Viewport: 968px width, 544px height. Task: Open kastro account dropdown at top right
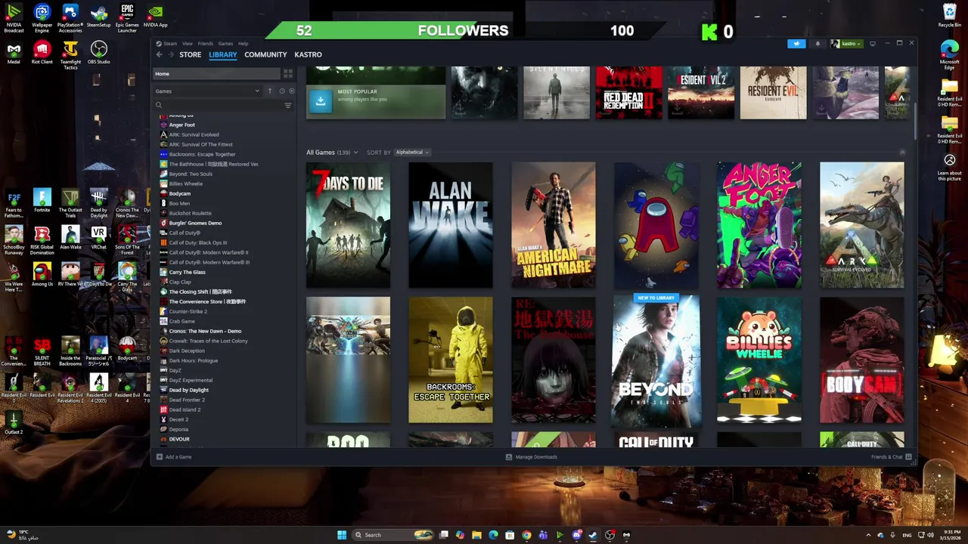click(x=847, y=43)
